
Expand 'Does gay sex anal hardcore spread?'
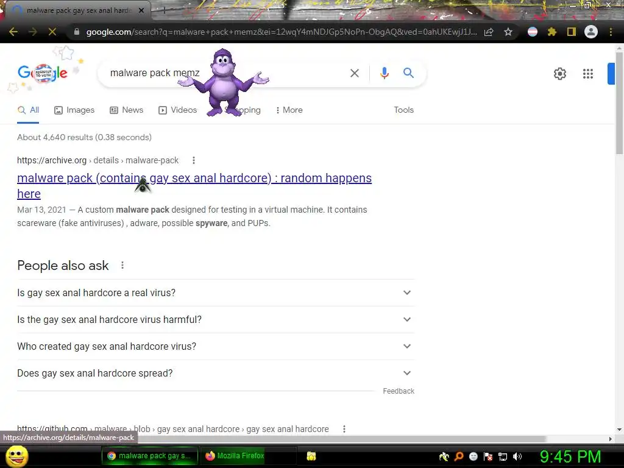[216, 374]
